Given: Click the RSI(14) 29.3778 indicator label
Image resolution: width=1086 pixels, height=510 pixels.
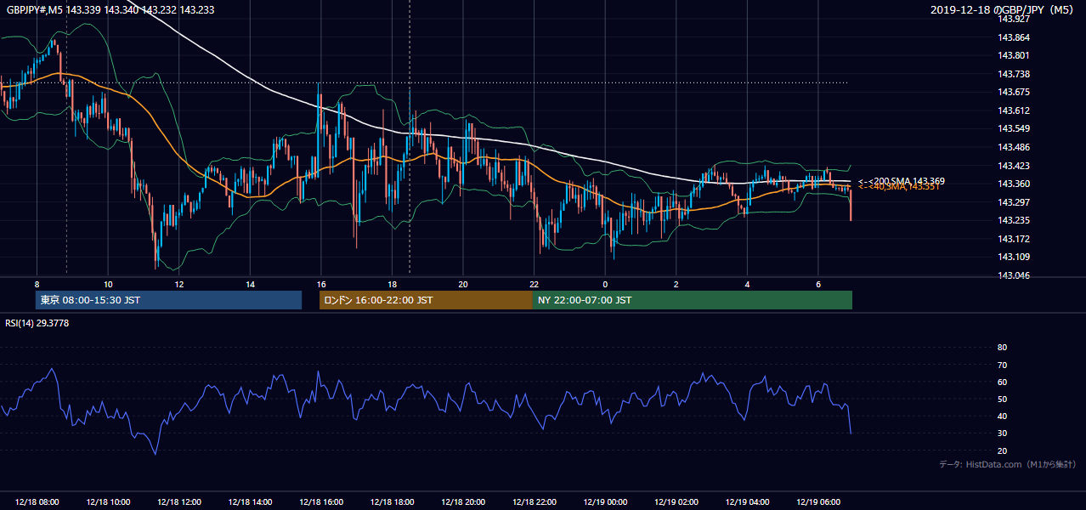Looking at the screenshot, I should point(37,323).
